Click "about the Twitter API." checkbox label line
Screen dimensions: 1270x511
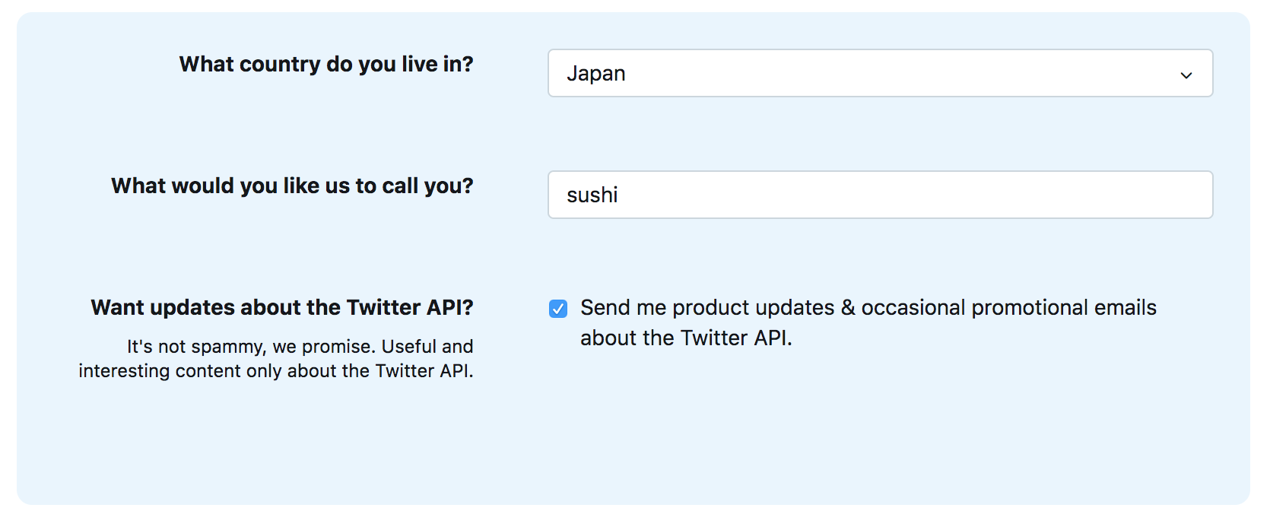686,338
